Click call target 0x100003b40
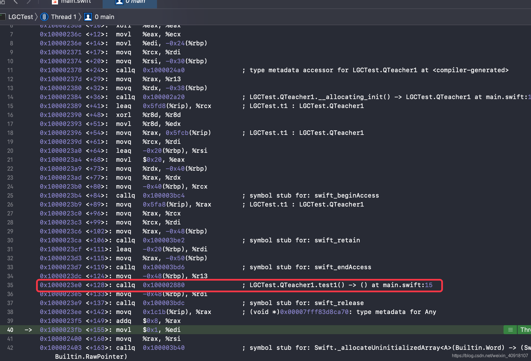Viewport: 531px width, 361px height. [164, 348]
